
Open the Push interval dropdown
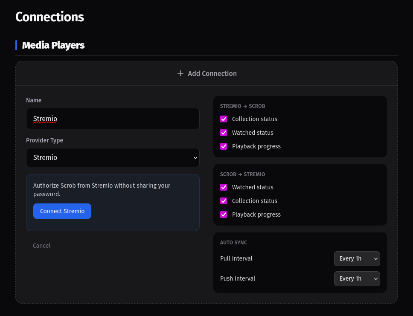(x=357, y=278)
